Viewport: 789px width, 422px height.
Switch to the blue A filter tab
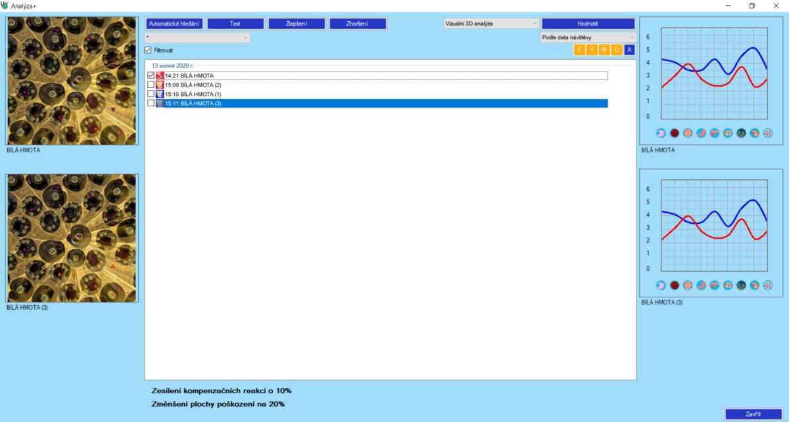point(629,50)
